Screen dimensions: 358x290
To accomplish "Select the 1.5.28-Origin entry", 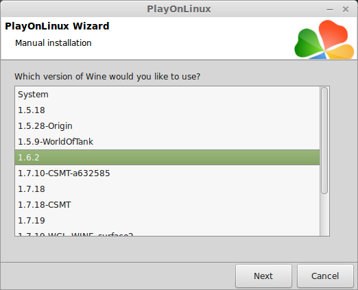I will pyautogui.click(x=167, y=126).
